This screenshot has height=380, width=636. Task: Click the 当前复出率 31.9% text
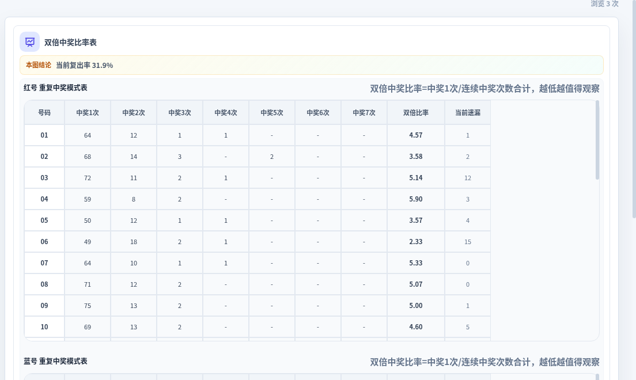tap(84, 65)
